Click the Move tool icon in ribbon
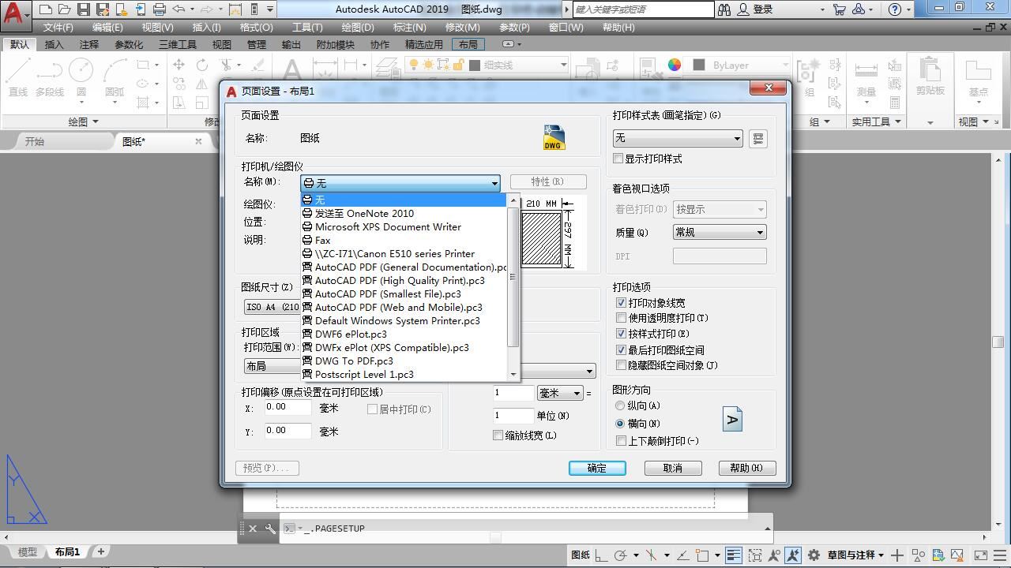Viewport: 1011px width, 568px height. pyautogui.click(x=179, y=65)
